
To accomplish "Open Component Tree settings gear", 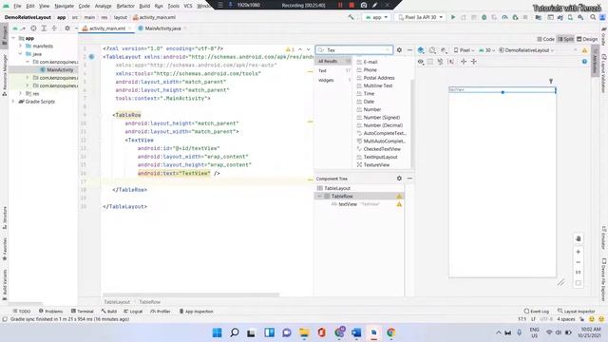I will [x=399, y=179].
